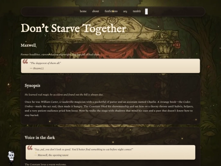
Task: Click the Maxwell character heading
Action: (28, 45)
